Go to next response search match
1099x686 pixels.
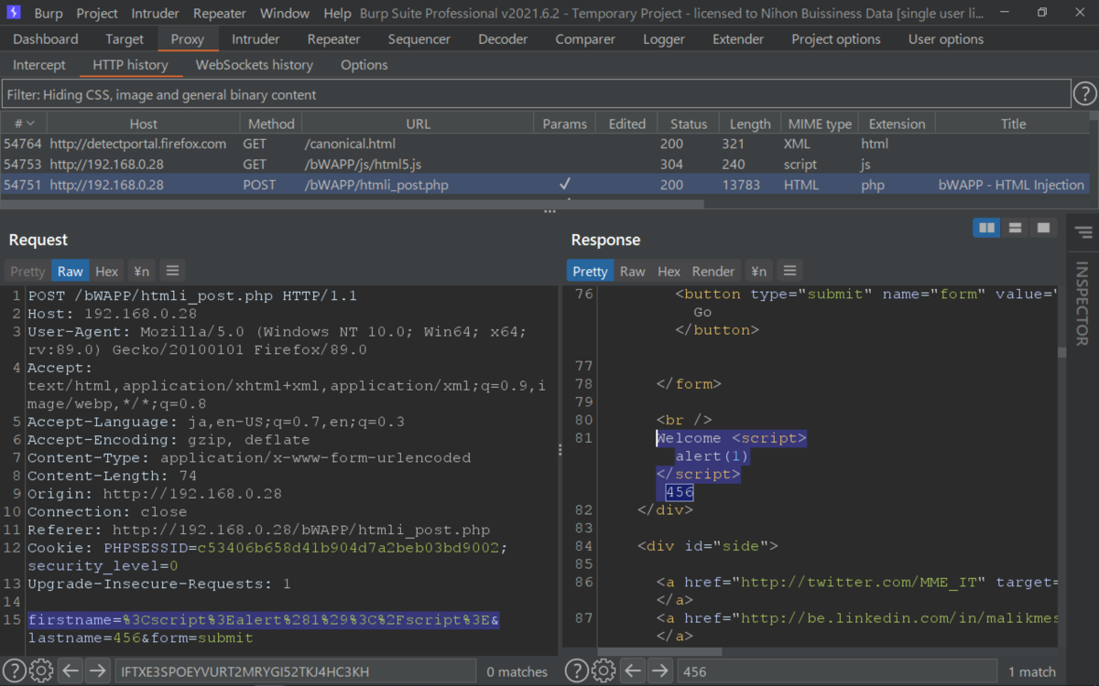(x=660, y=670)
